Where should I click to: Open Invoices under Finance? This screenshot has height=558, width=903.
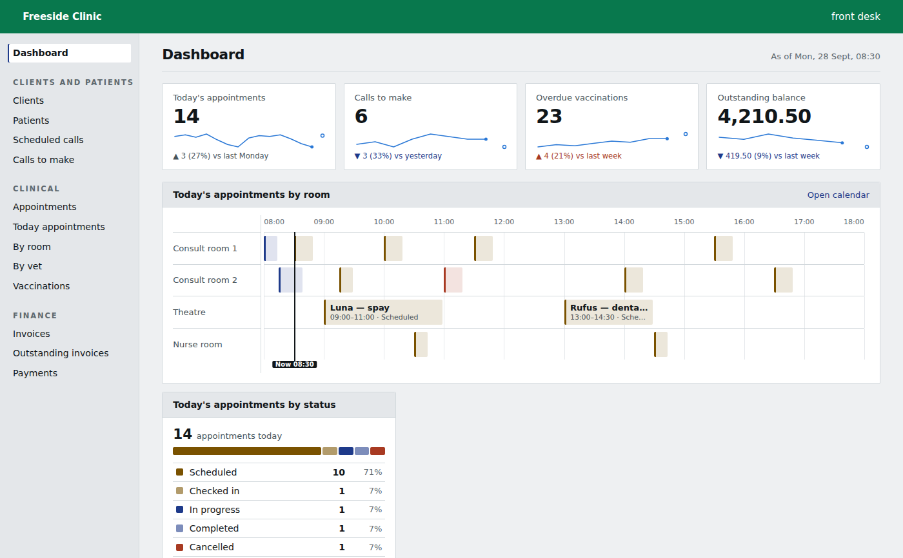coord(32,334)
